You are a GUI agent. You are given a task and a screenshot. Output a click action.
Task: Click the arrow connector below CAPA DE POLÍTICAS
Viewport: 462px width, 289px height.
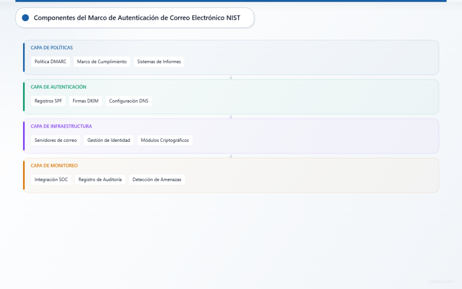point(231,77)
